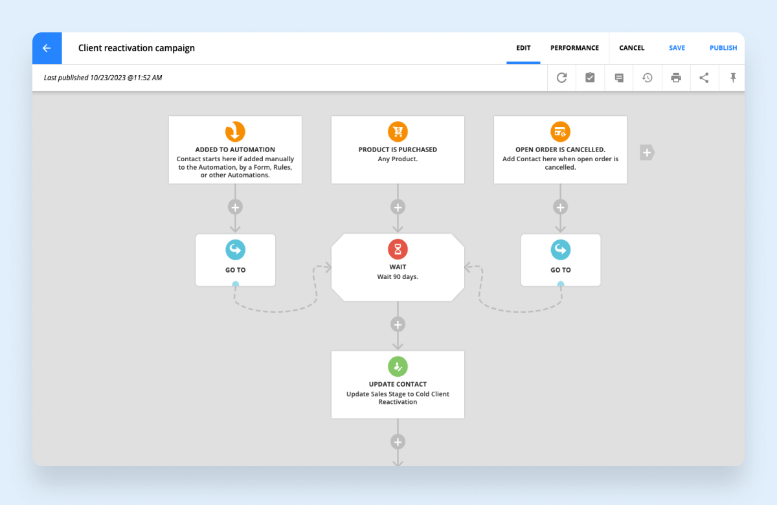This screenshot has height=505, width=777.
Task: Switch to the Performance tab
Action: (x=574, y=48)
